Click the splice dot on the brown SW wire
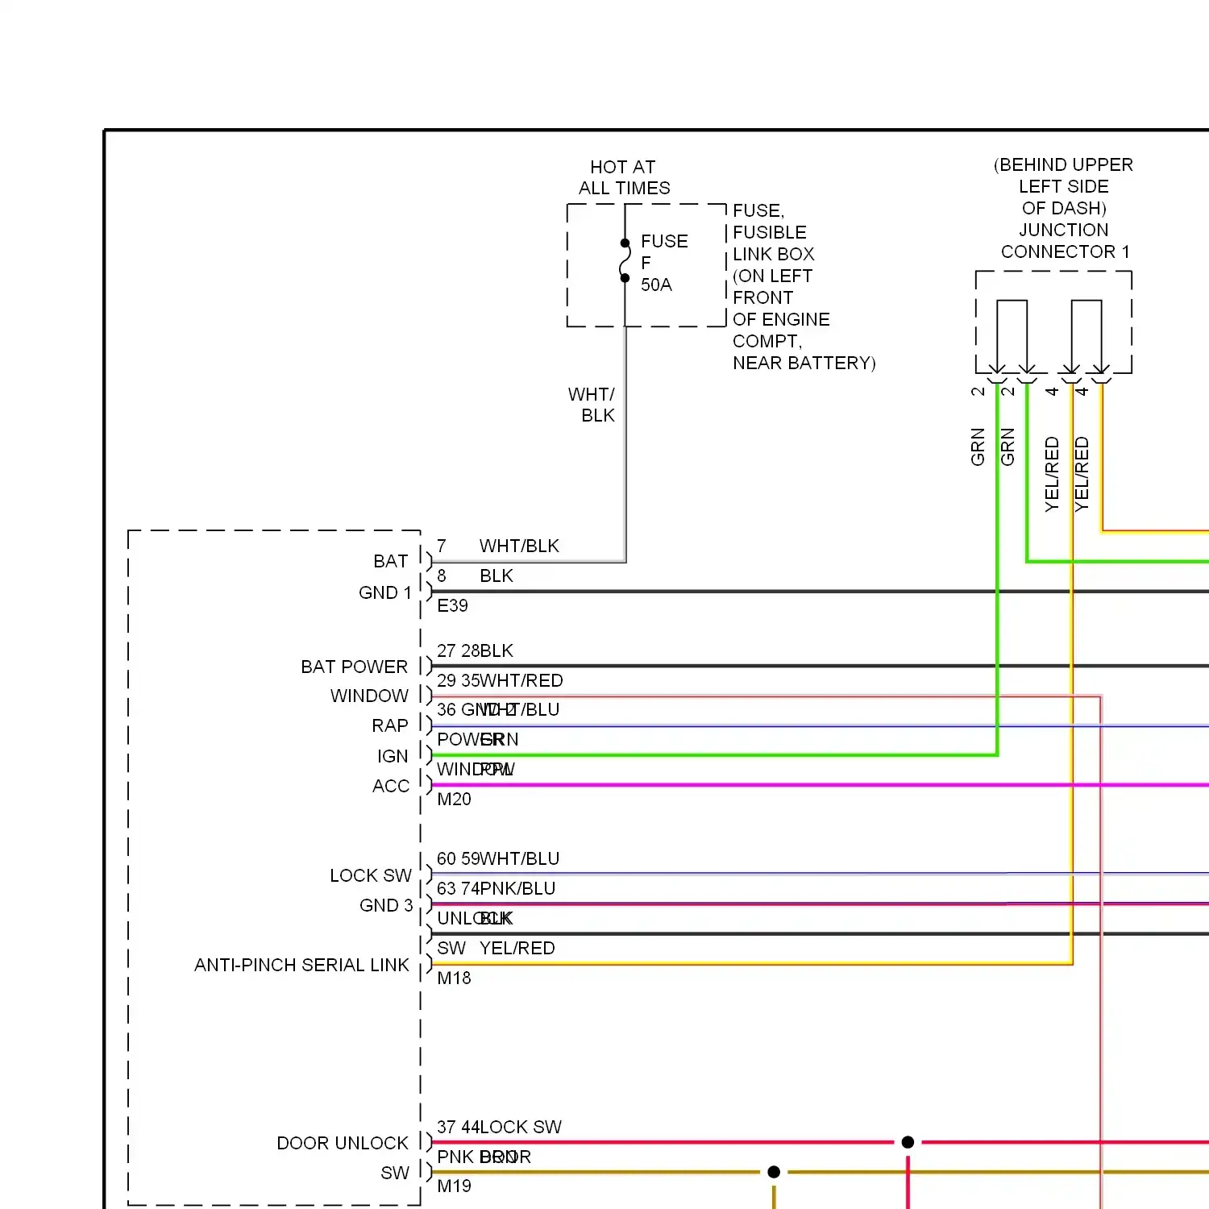This screenshot has height=1209, width=1209. pyautogui.click(x=774, y=1172)
